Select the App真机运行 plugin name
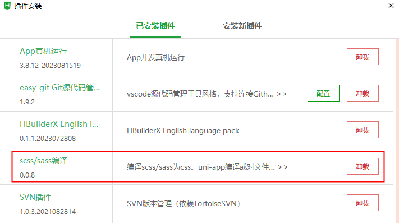The width and height of the screenshot is (399, 223). [43, 51]
